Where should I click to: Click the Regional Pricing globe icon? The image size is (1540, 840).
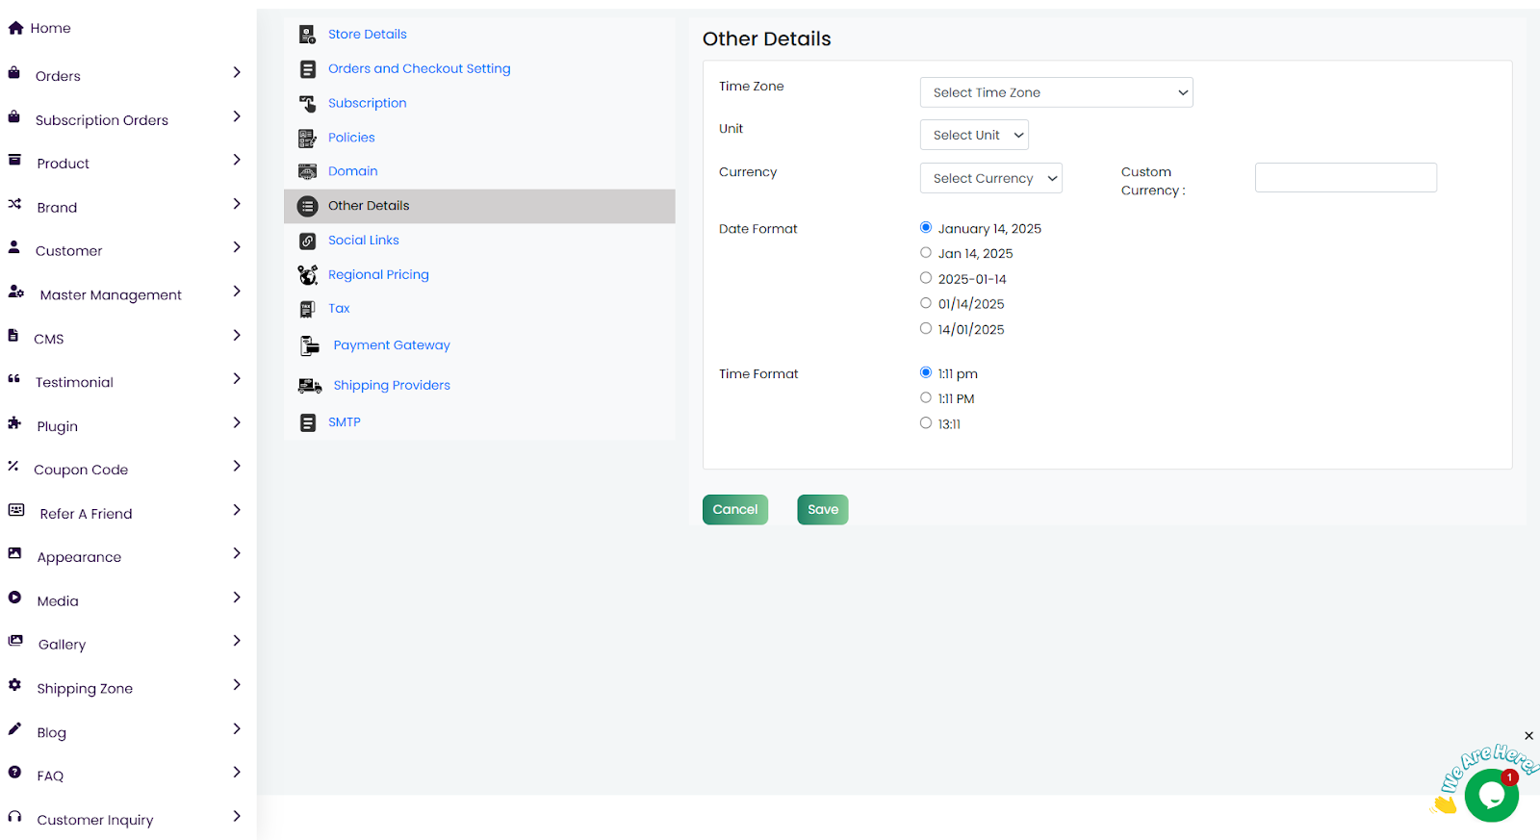(x=307, y=275)
